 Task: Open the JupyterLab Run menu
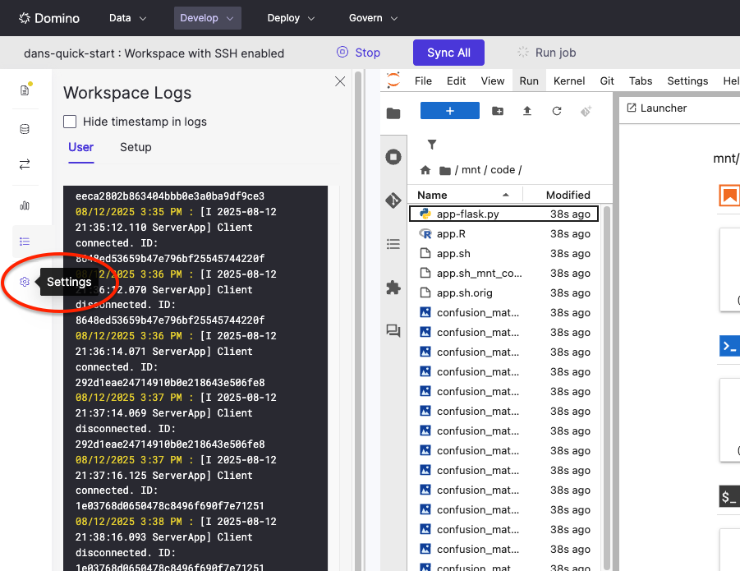pos(529,81)
